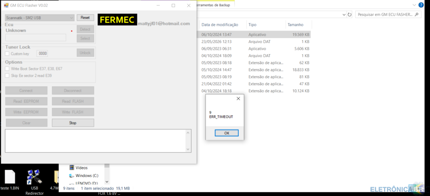Click the FERMEC logo banner
Image resolution: width=430 pixels, height=196 pixels.
[117, 19]
